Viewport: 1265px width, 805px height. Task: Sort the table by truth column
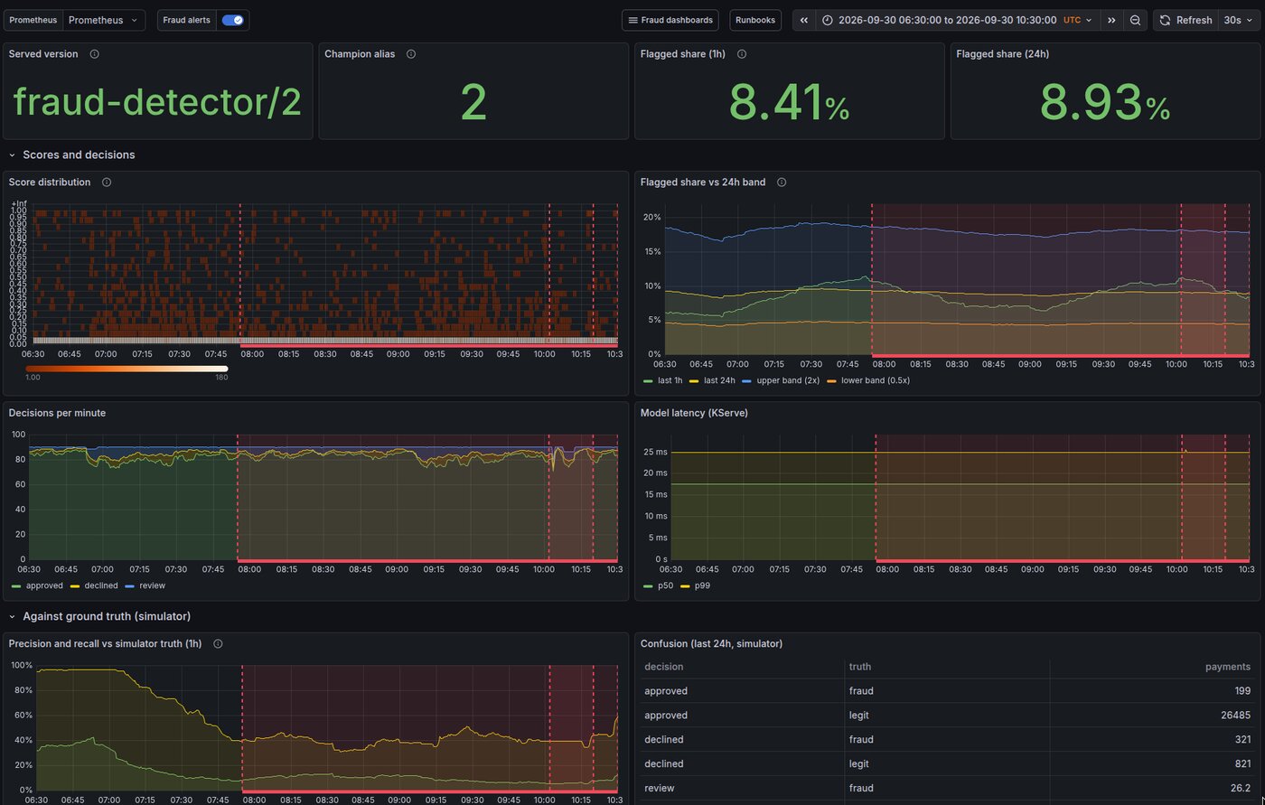click(x=859, y=667)
